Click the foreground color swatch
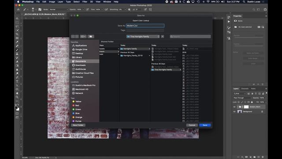The image size is (282, 159). [x=16, y=108]
